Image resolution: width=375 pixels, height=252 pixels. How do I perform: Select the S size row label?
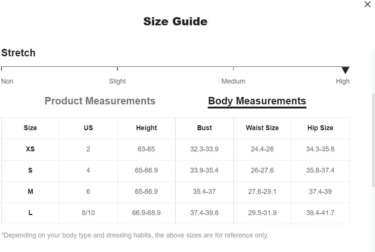point(31,170)
